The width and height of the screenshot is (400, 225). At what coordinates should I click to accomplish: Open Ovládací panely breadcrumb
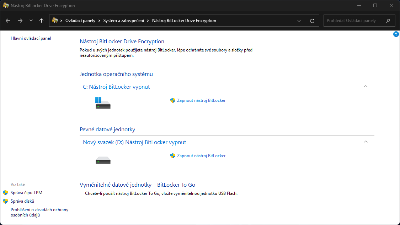click(80, 21)
